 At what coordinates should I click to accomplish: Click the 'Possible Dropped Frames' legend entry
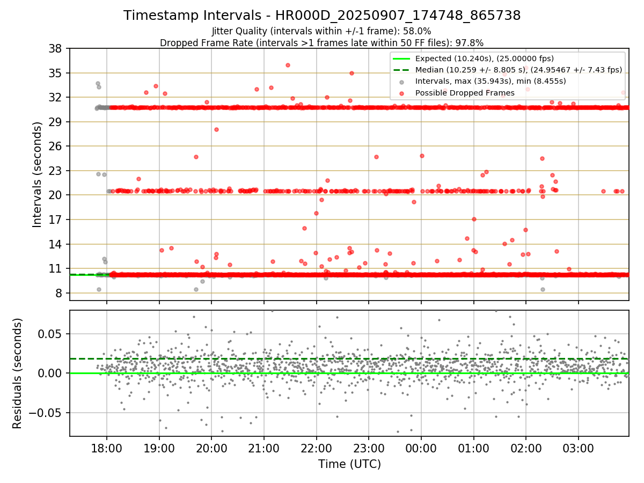(x=465, y=93)
